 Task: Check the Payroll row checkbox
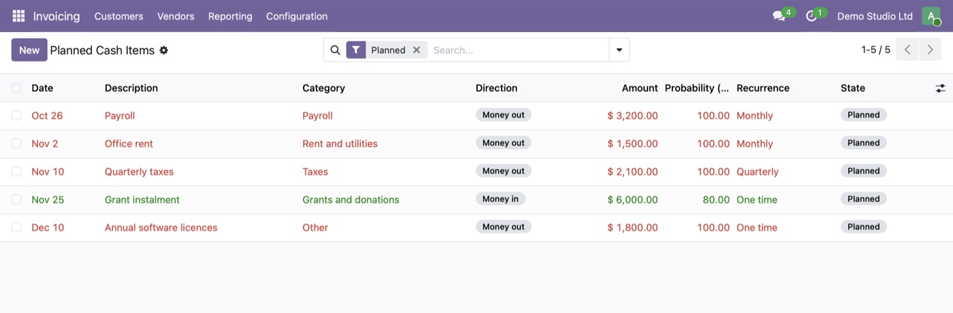tap(16, 116)
